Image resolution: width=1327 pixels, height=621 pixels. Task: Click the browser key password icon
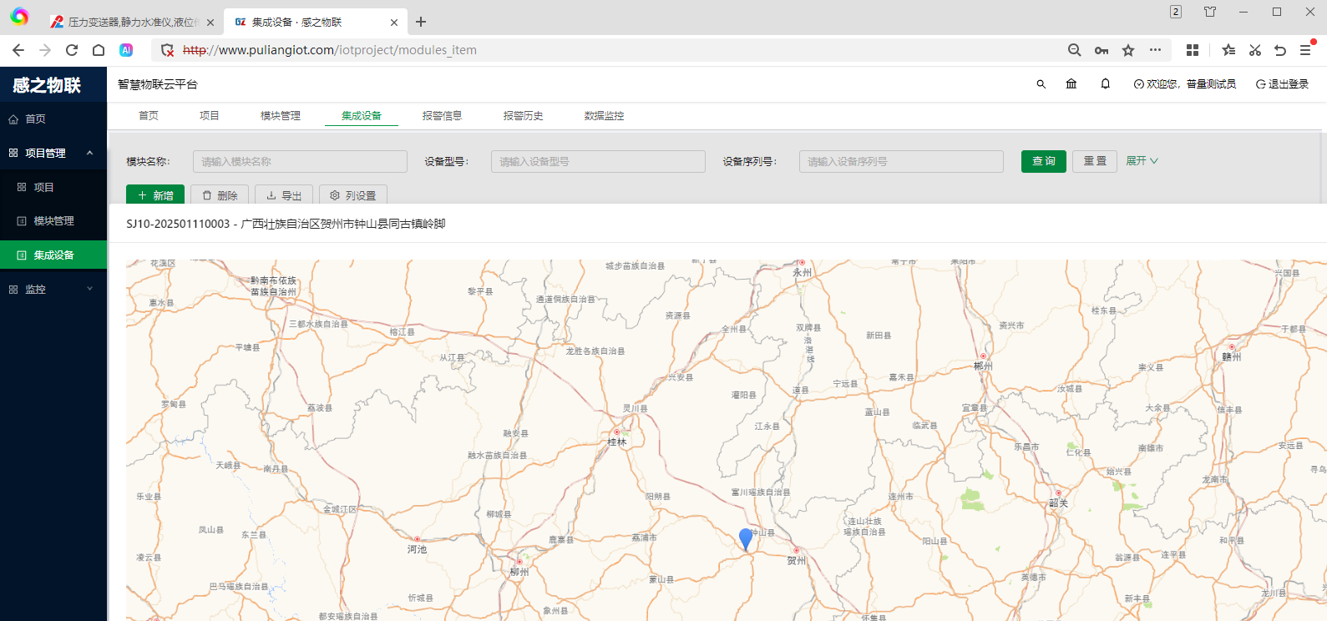coord(1102,50)
